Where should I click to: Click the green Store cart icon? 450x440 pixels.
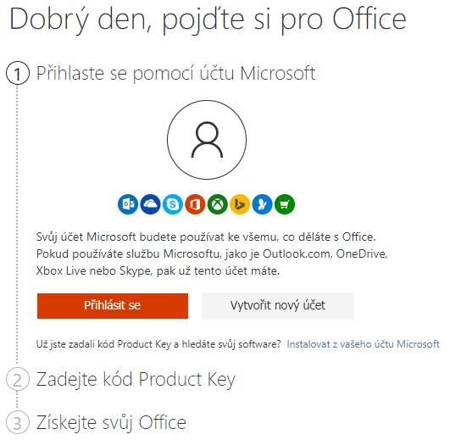pos(285,204)
